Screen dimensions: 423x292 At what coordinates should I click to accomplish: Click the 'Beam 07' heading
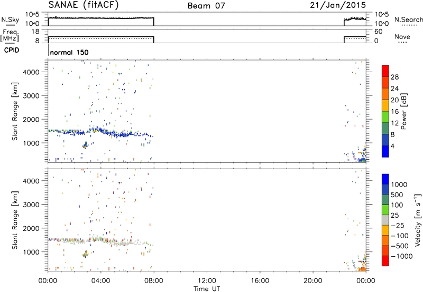(x=206, y=6)
